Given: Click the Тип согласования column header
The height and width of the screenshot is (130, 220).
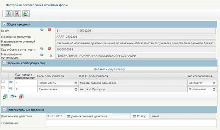Looking at the screenshot, I should coord(202,76).
